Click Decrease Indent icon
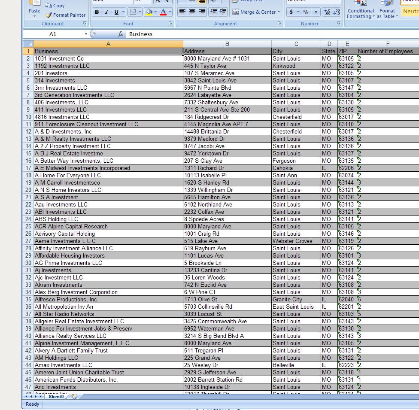Image resolution: width=419 pixels, height=410 pixels. pyautogui.click(x=213, y=12)
